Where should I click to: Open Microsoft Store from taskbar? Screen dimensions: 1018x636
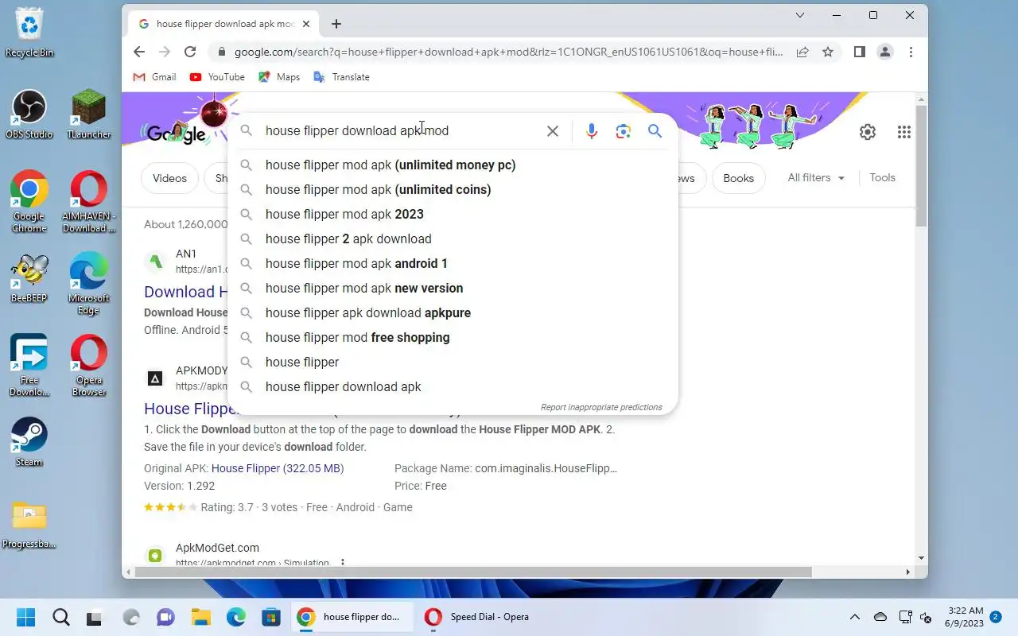click(271, 617)
